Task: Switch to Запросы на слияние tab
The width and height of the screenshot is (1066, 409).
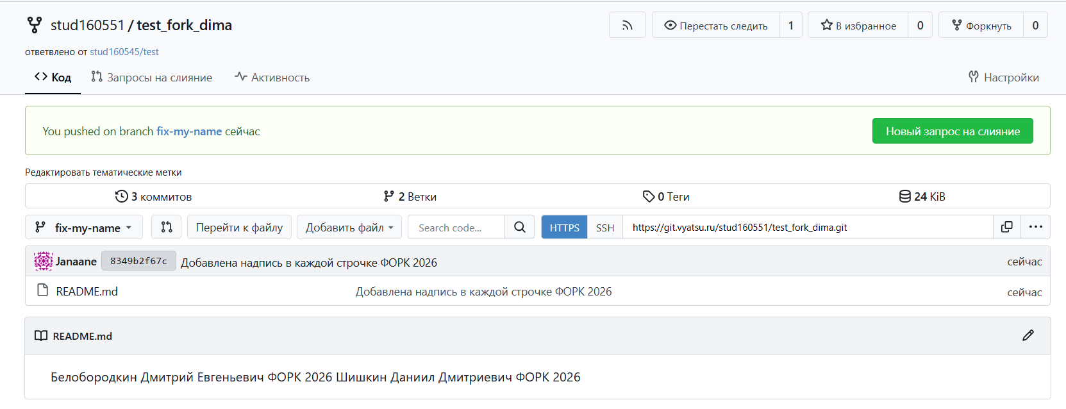Action: 152,78
